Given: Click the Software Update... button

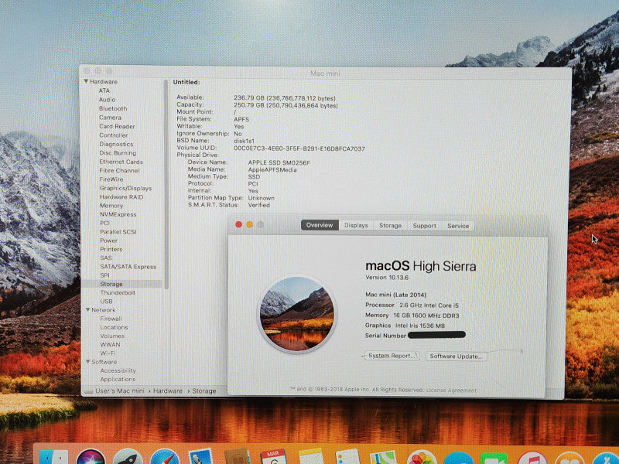Looking at the screenshot, I should point(457,356).
